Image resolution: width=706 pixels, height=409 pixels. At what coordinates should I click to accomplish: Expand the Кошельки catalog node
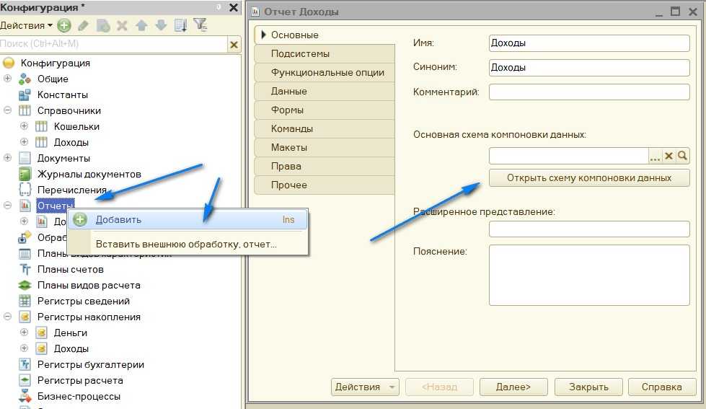25,126
